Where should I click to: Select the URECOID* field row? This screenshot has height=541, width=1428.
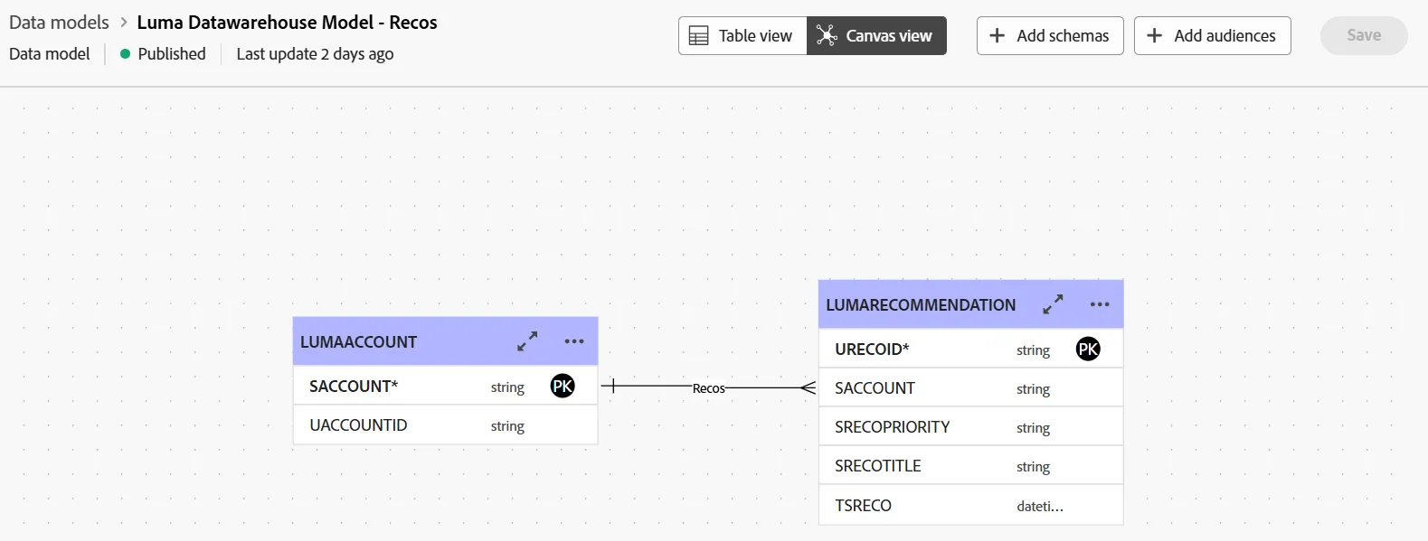click(x=971, y=349)
